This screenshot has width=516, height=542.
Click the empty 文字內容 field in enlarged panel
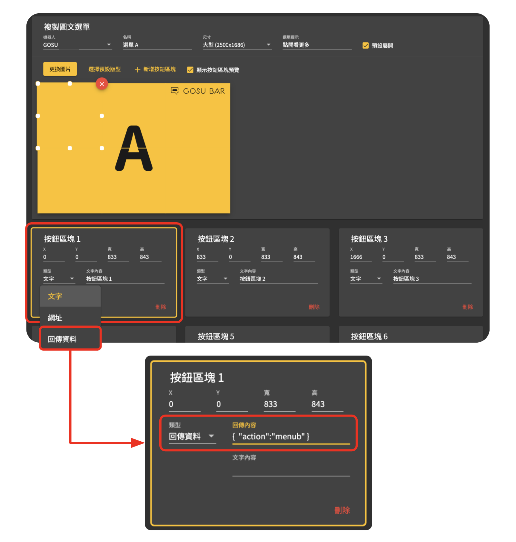pyautogui.click(x=291, y=469)
